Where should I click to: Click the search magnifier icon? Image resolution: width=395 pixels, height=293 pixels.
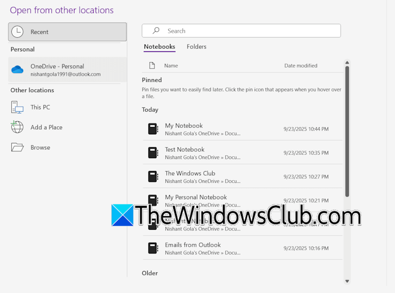[x=156, y=31]
